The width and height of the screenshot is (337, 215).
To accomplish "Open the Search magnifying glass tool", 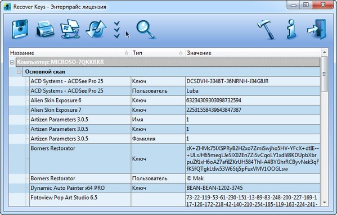I will (146, 29).
